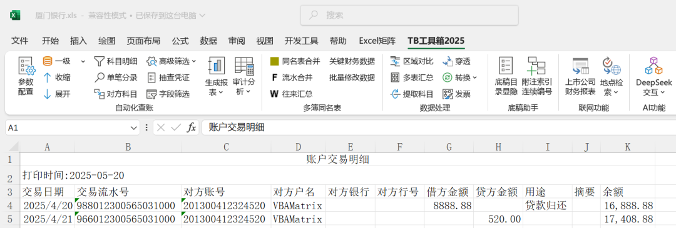Screen dimensions: 676x228
Task: Click the Excel app icon
Action: pyautogui.click(x=16, y=16)
